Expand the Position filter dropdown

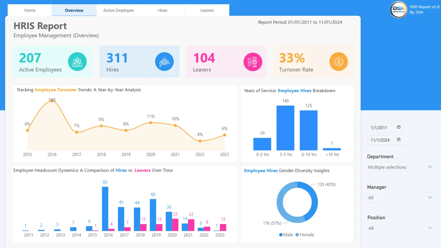tap(430, 228)
